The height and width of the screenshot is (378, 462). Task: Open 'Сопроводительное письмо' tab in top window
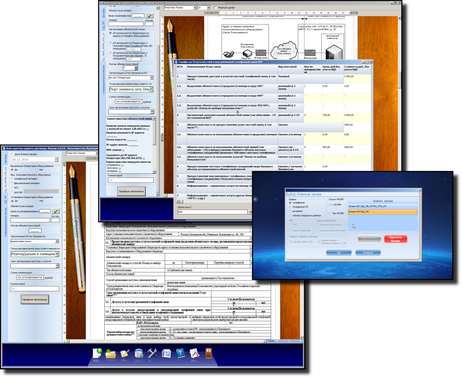coord(103,79)
